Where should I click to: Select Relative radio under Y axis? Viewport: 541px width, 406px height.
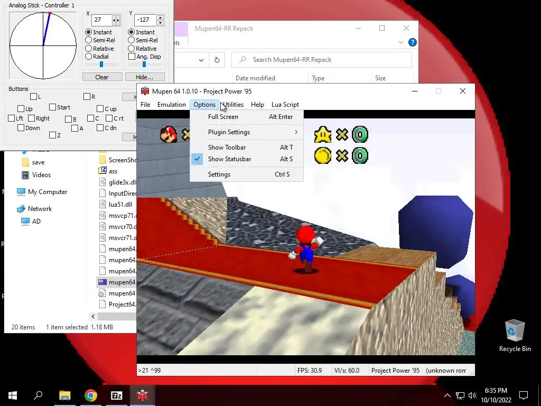tap(131, 48)
